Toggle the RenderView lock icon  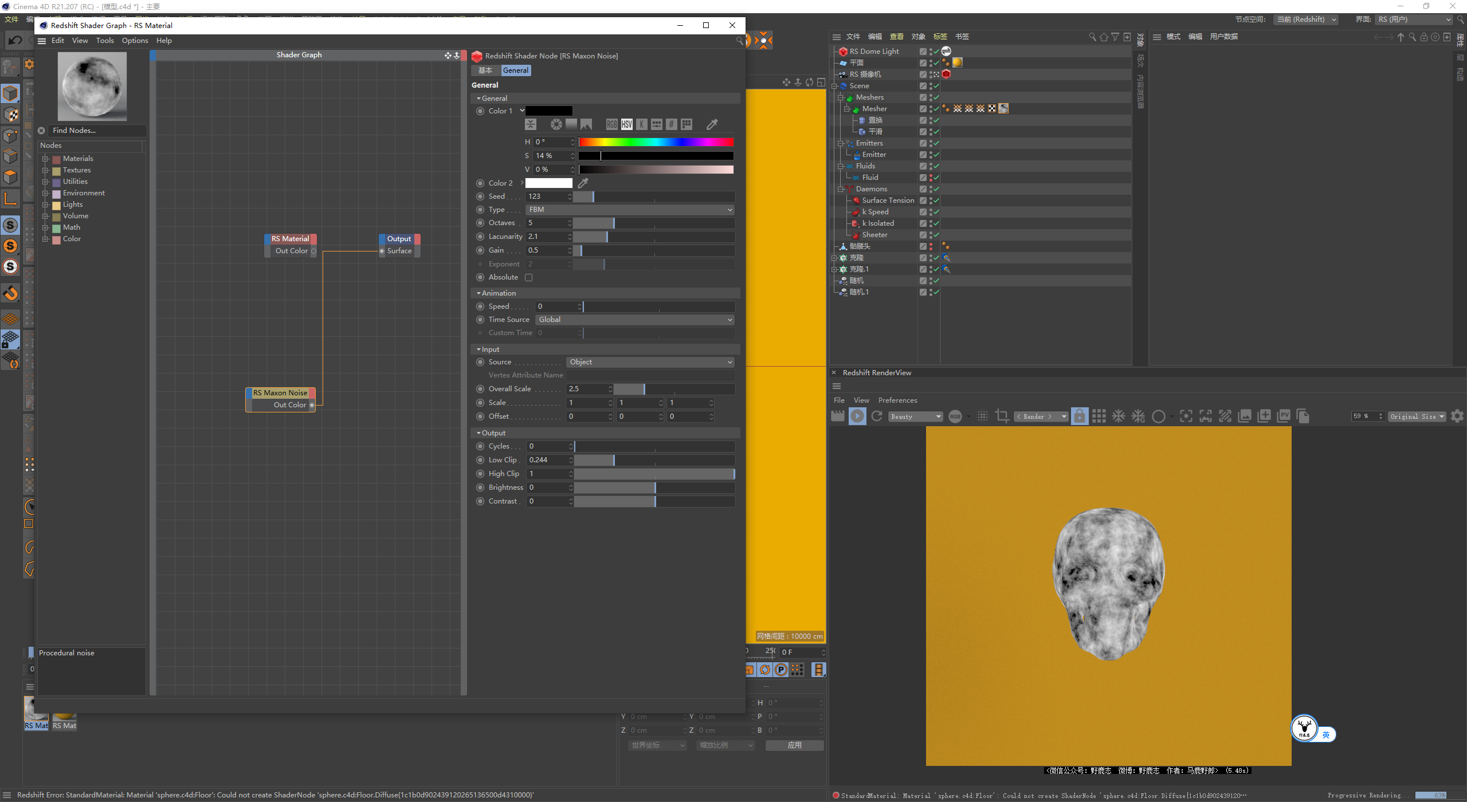(1080, 416)
